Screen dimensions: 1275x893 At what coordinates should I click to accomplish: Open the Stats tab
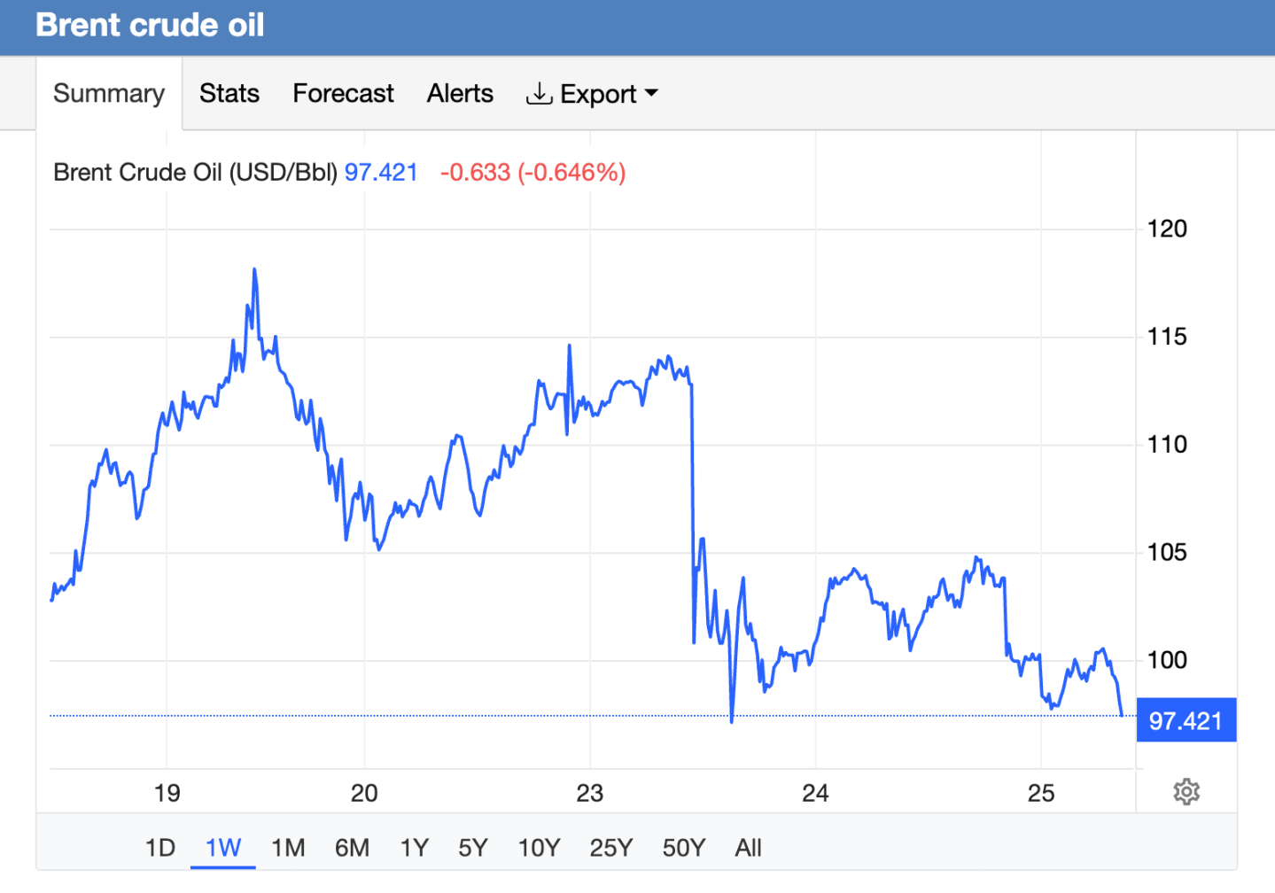coord(229,93)
